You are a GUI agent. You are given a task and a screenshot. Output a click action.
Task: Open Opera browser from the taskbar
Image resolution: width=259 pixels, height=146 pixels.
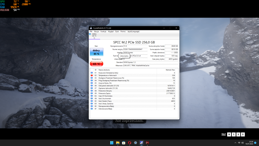[129, 143]
